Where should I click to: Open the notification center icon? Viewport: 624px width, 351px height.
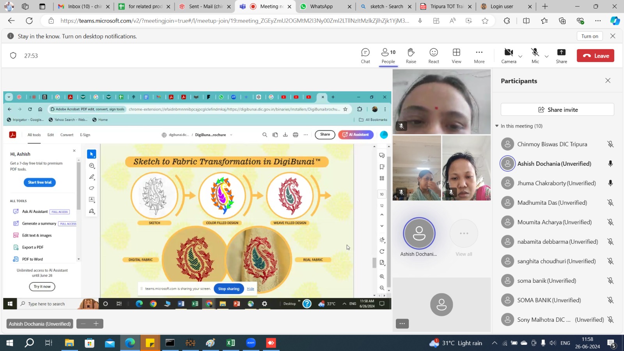[x=612, y=343]
